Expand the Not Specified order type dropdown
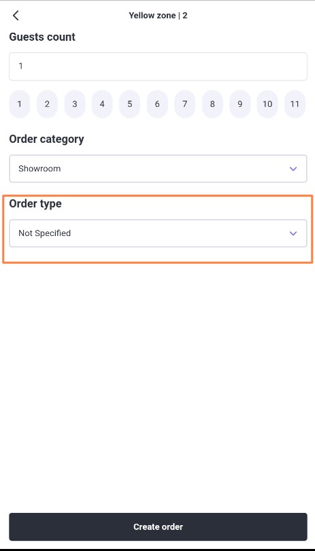 [158, 233]
